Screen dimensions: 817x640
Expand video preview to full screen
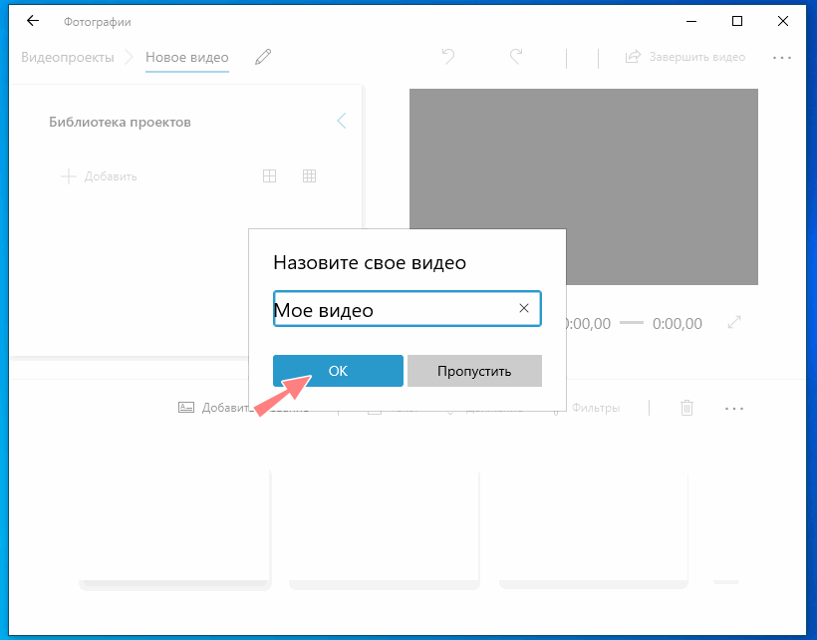click(734, 323)
